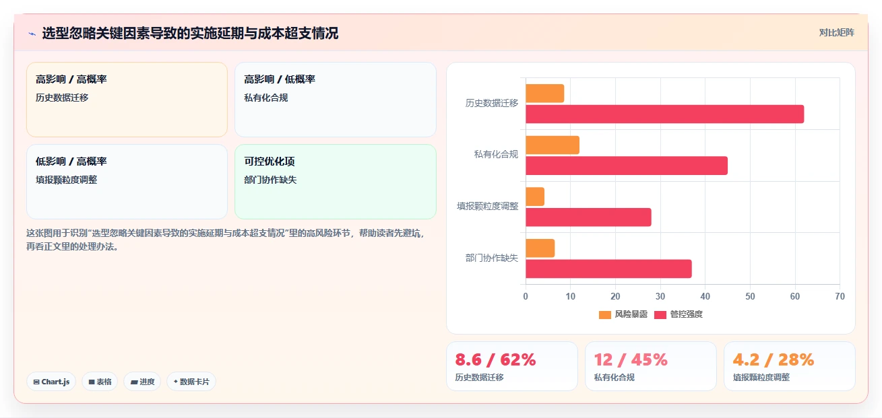Toggle the 管控强度 legend item
The image size is (882, 418).
[679, 314]
